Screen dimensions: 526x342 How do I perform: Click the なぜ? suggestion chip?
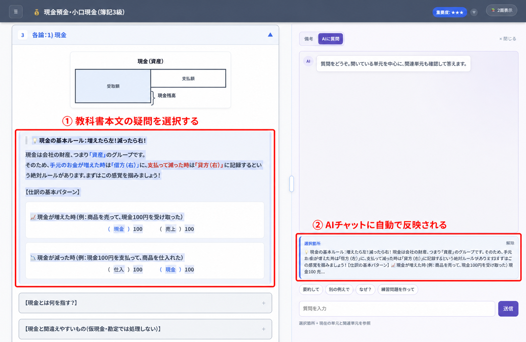(x=365, y=290)
